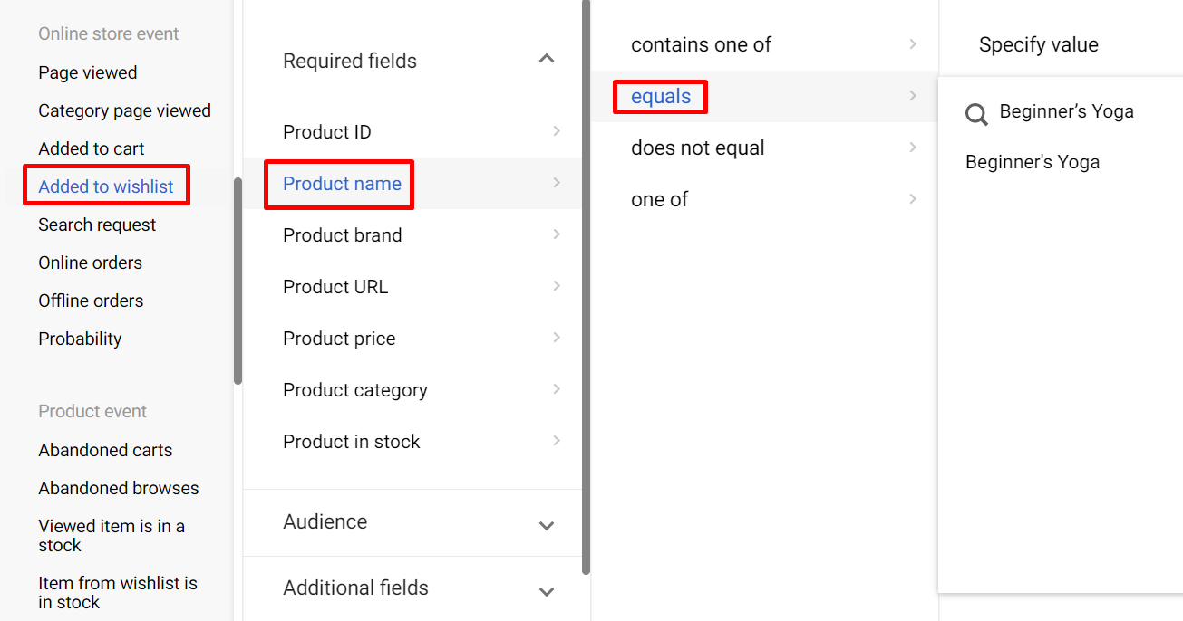This screenshot has width=1183, height=621.
Task: Open the one of arrow
Action: point(913,199)
